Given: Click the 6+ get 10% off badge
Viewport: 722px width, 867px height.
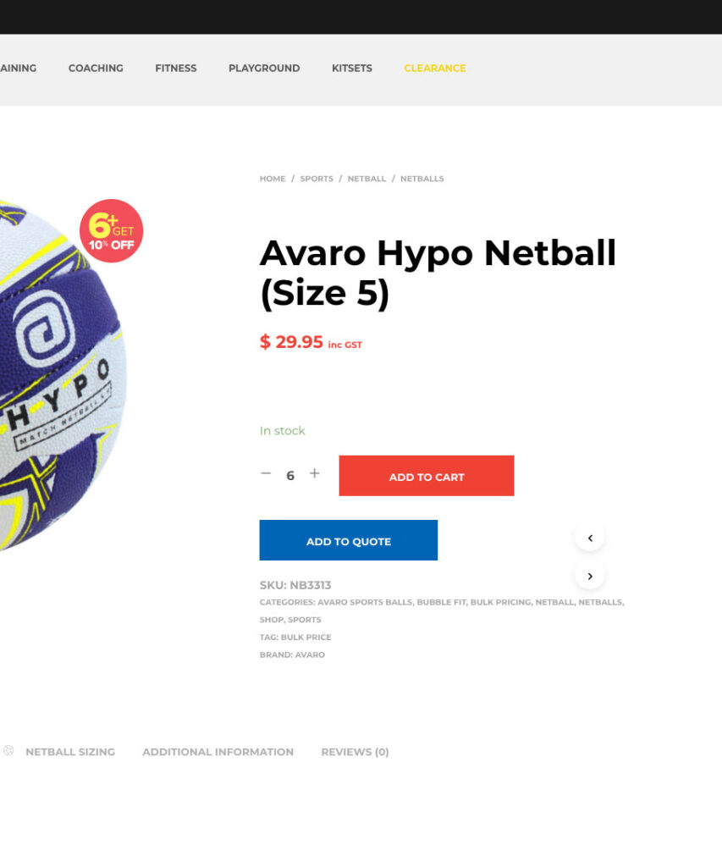Looking at the screenshot, I should point(111,230).
